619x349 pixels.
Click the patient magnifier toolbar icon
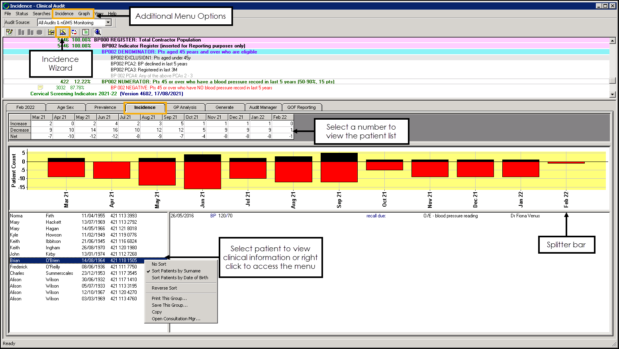click(98, 32)
